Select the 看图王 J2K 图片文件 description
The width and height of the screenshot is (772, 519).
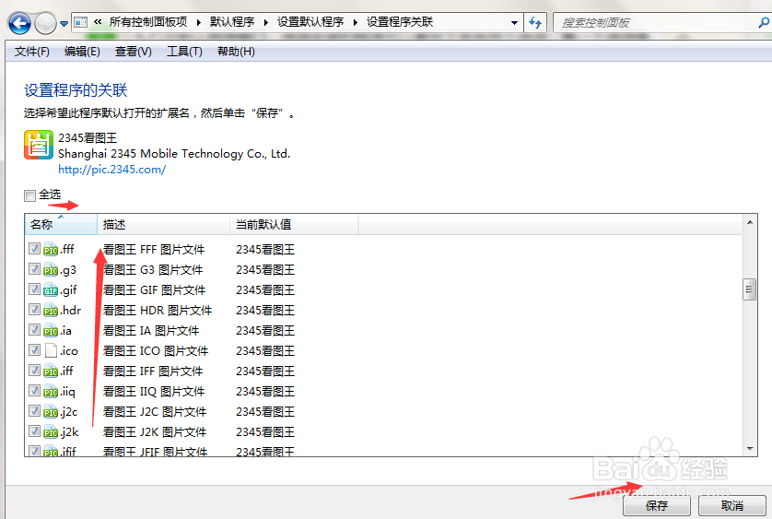click(x=155, y=432)
